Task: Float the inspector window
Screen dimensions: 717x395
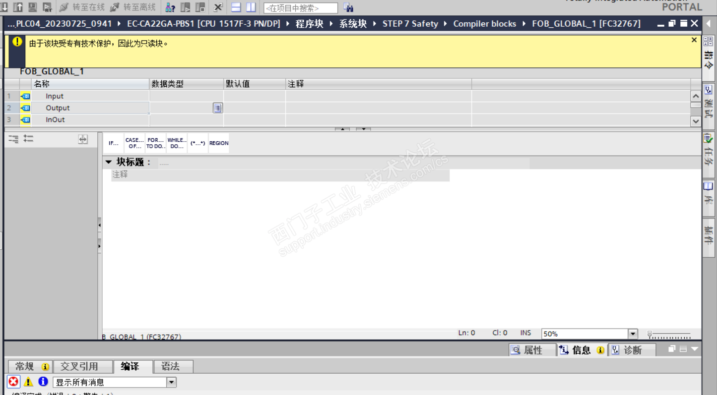Action: pyautogui.click(x=672, y=349)
